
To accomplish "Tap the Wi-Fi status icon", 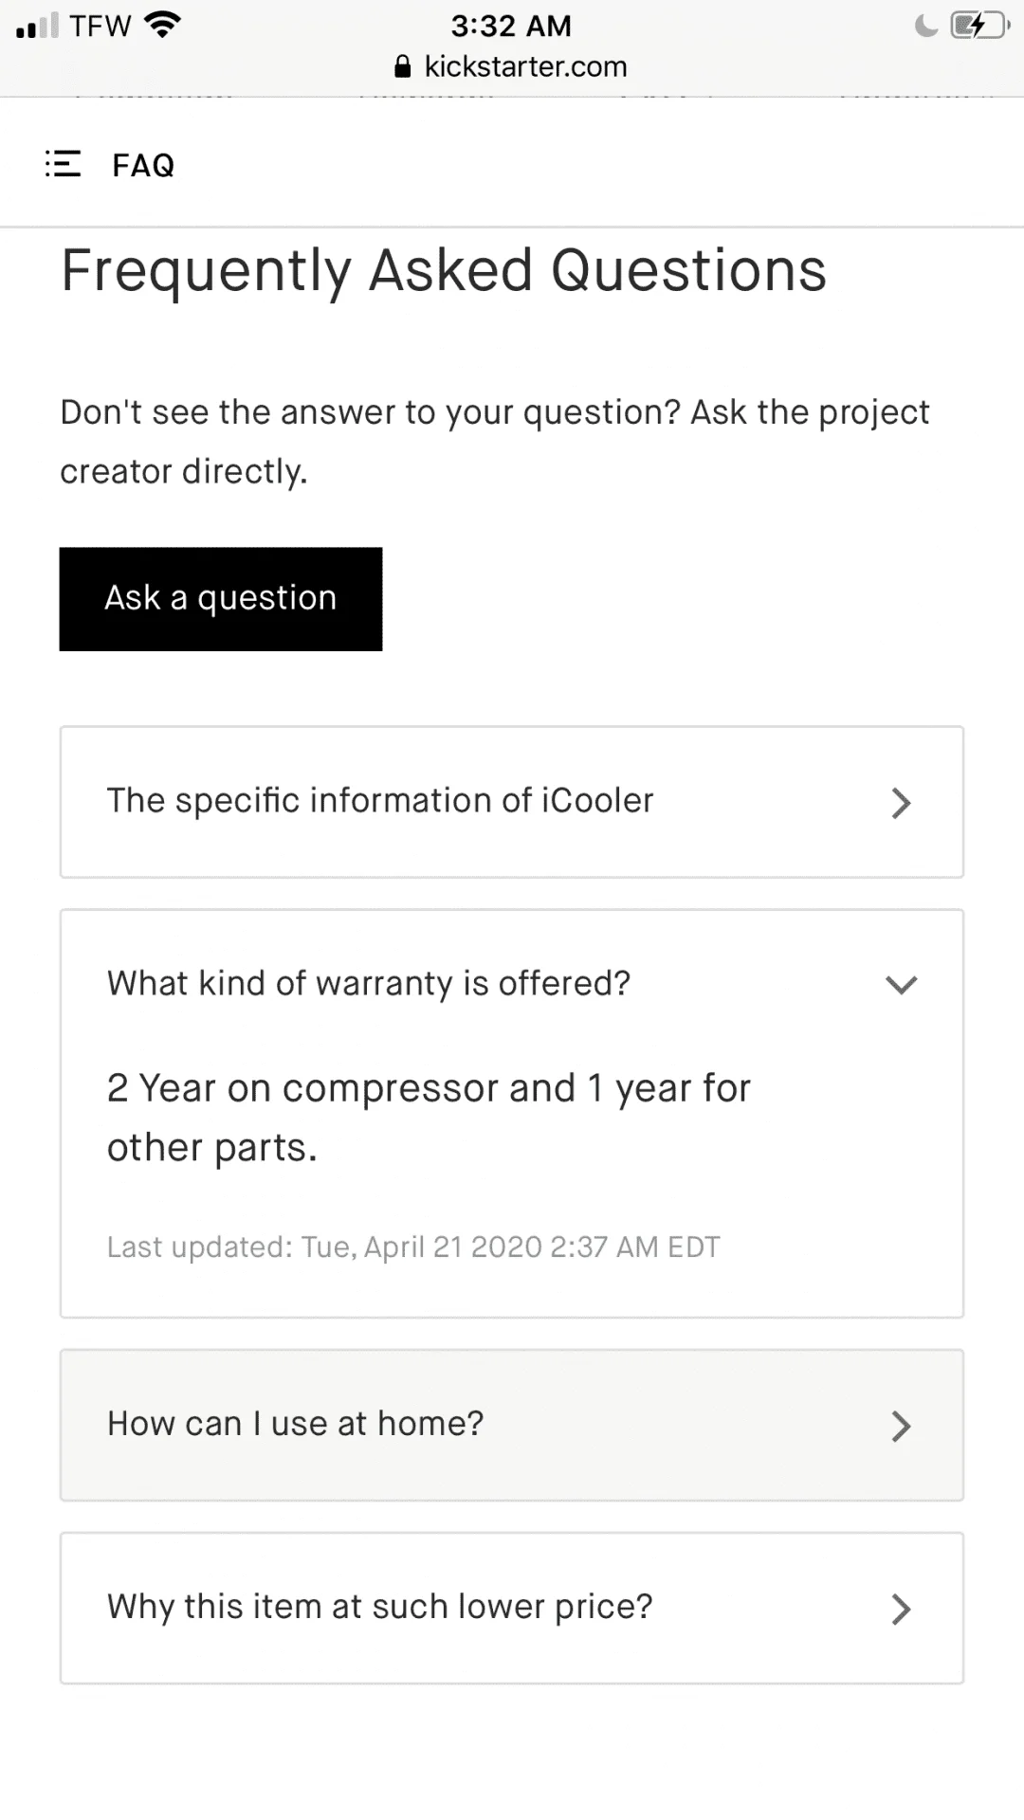I will pyautogui.click(x=162, y=25).
